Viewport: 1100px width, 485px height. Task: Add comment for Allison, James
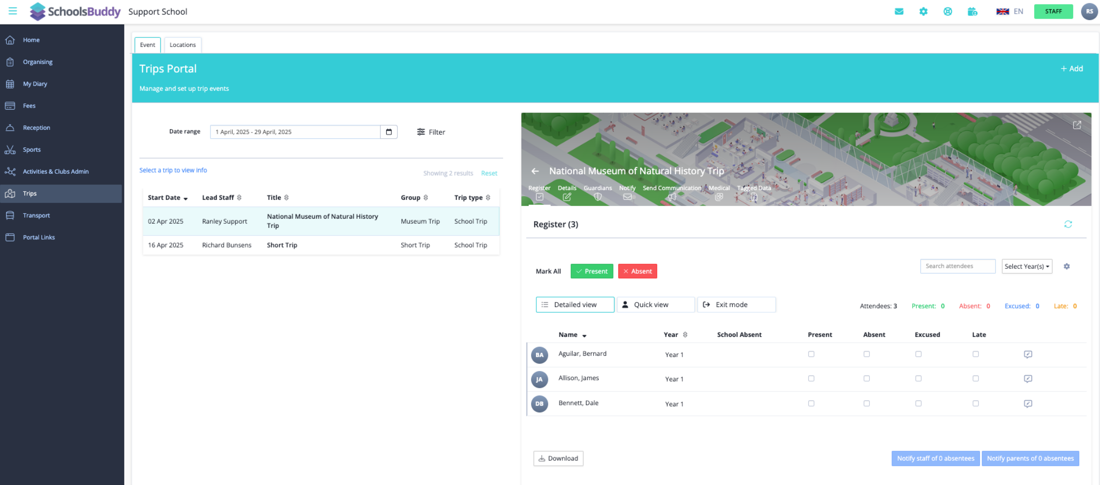(x=1028, y=379)
